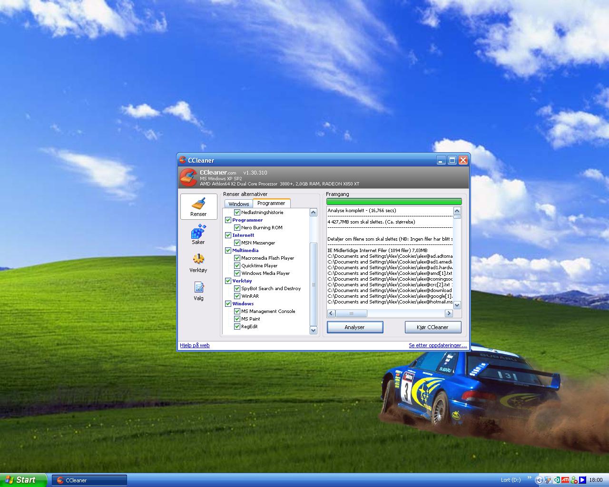
Task: Uncheck MS Paint checkbox
Action: [237, 319]
